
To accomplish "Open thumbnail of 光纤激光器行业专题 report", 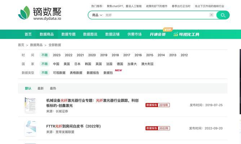I will (x=30, y=105).
